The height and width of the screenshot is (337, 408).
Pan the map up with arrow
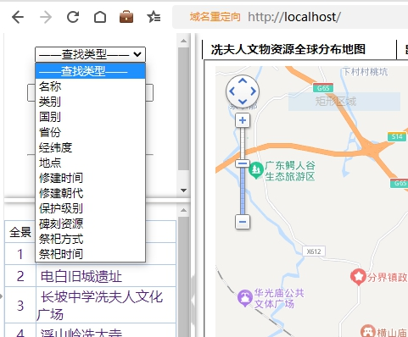243,81
